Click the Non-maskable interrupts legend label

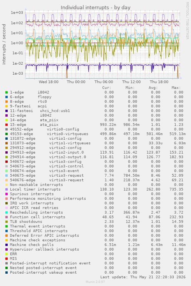[37, 185]
